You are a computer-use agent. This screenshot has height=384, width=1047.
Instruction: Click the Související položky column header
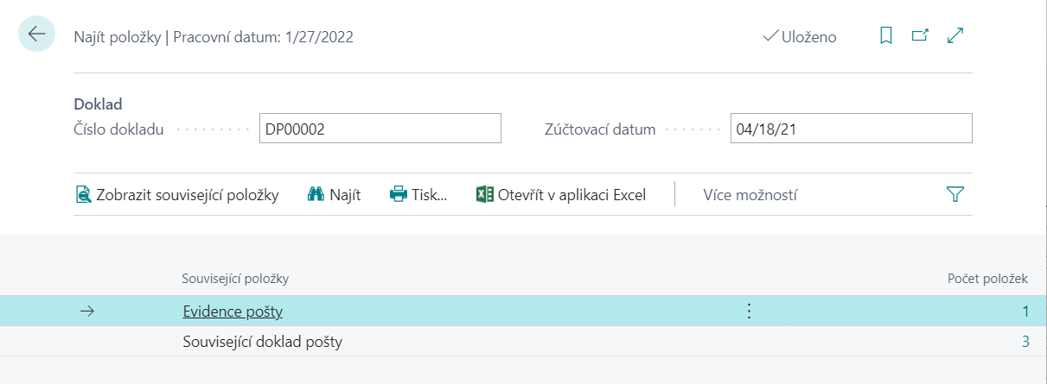pyautogui.click(x=235, y=279)
